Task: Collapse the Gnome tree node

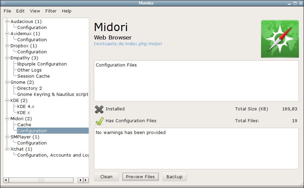Action: tap(7, 82)
